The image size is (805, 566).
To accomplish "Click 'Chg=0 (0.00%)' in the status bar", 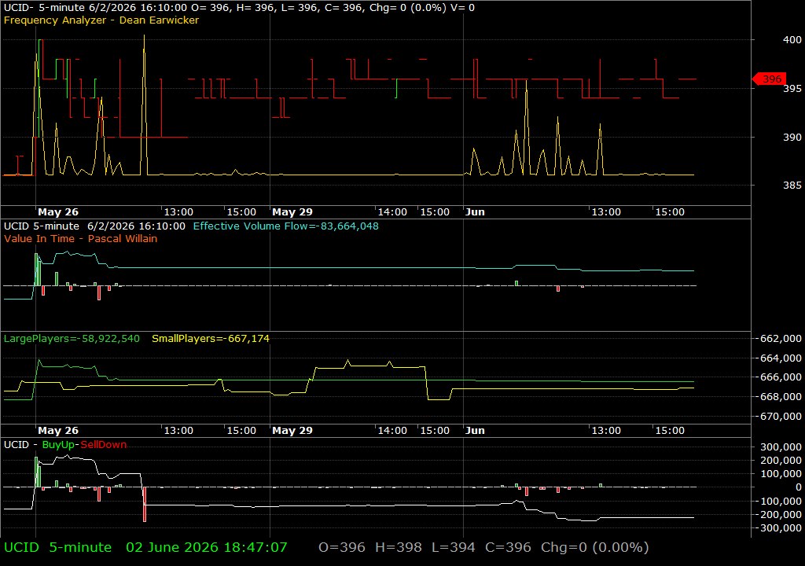I will 594,547.
